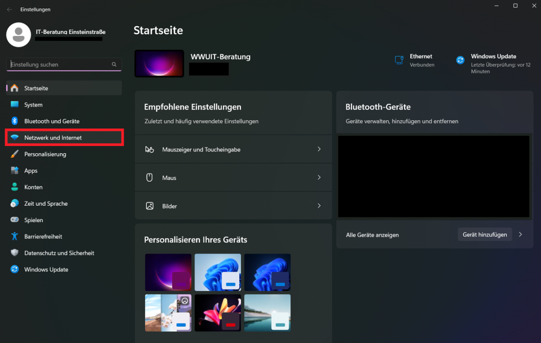The image size is (541, 343).
Task: Click the Zeit und Sprache globe icon
Action: pos(15,203)
